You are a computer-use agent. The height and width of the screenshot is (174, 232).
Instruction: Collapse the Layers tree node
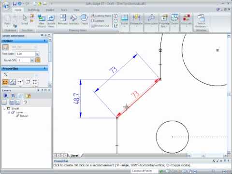click(x=9, y=112)
